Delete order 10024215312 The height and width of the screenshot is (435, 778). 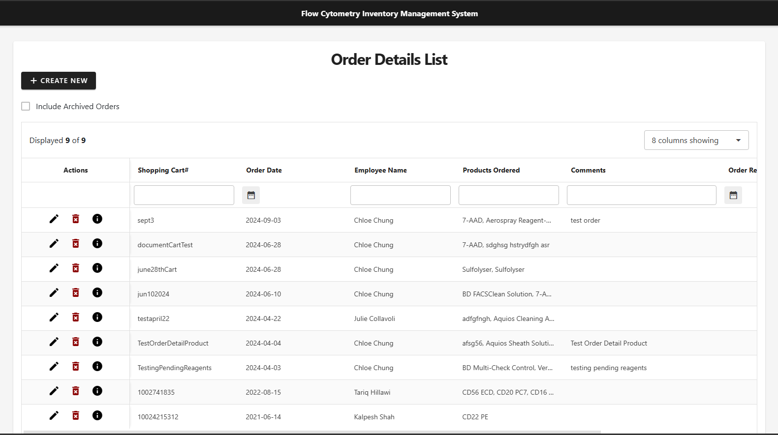pyautogui.click(x=76, y=415)
